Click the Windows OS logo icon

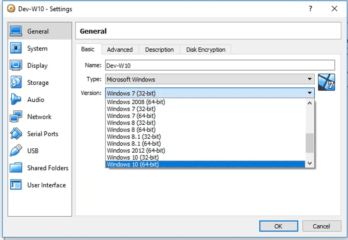(327, 83)
